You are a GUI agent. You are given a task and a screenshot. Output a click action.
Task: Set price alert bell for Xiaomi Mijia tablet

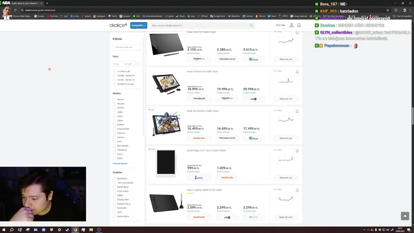pyautogui.click(x=297, y=151)
